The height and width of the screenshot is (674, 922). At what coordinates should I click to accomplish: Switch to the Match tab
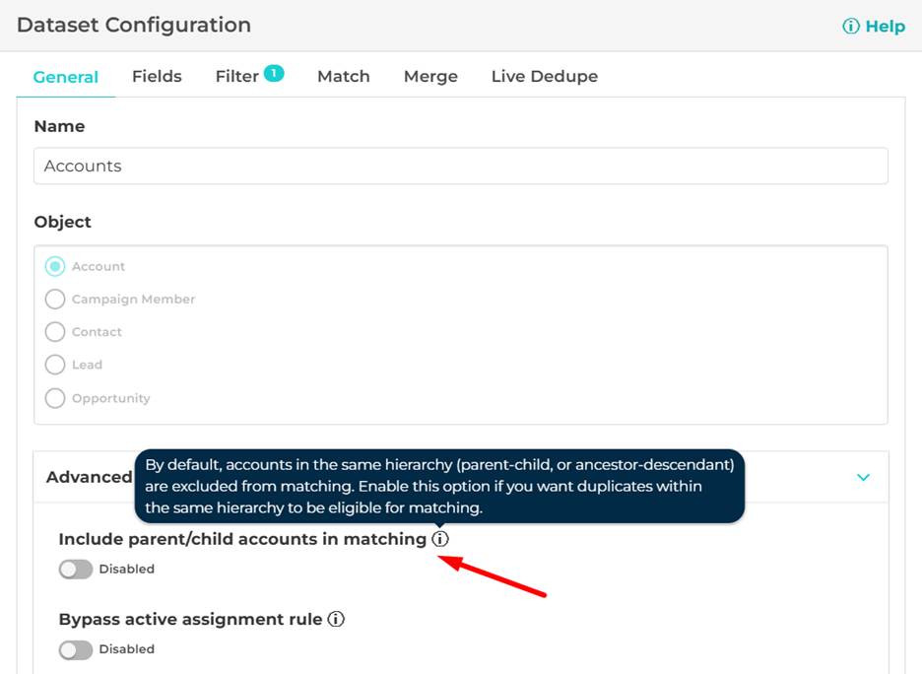pyautogui.click(x=343, y=76)
